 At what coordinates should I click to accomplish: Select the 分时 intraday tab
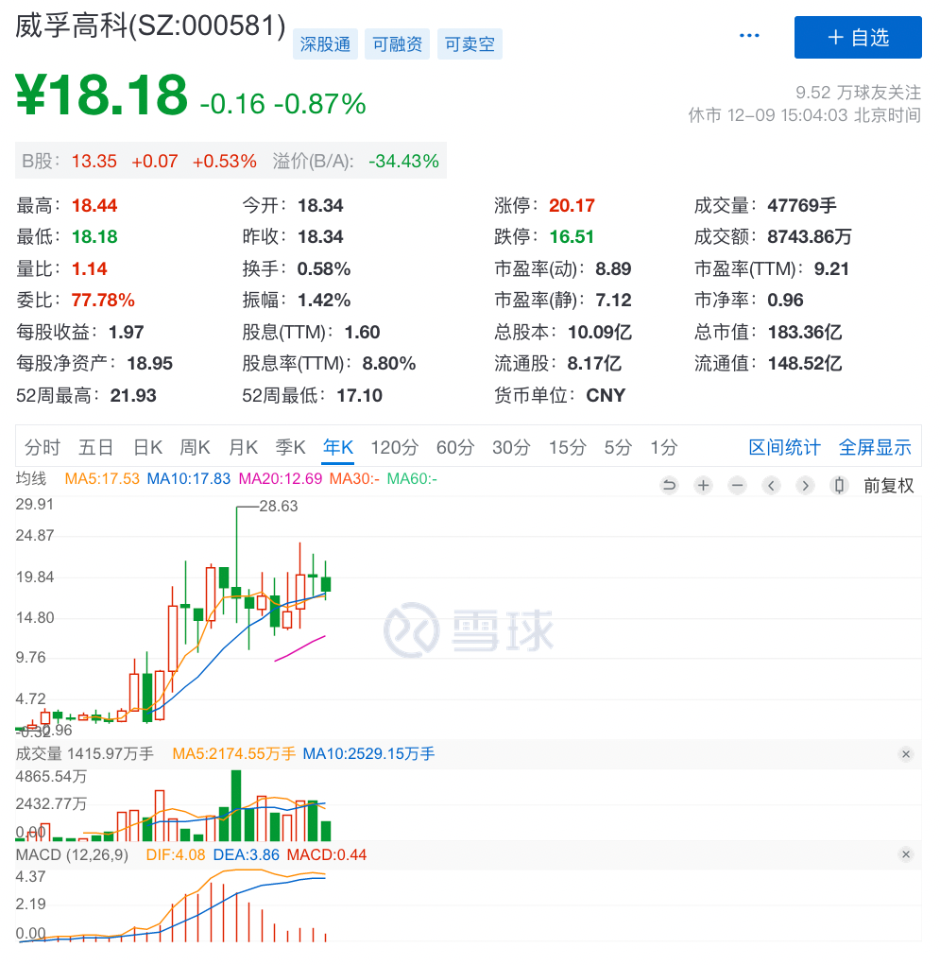[x=43, y=447]
